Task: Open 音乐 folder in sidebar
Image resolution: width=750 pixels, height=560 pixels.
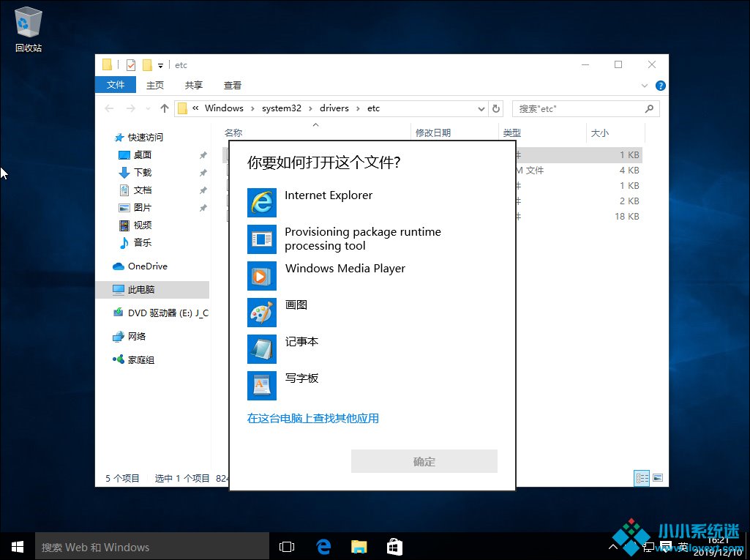Action: click(x=143, y=243)
